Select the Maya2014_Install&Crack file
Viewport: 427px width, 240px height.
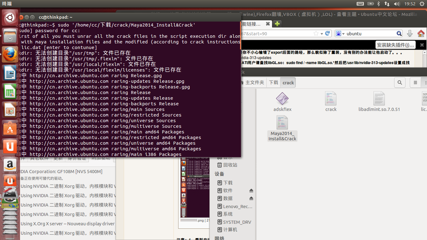[x=282, y=128]
